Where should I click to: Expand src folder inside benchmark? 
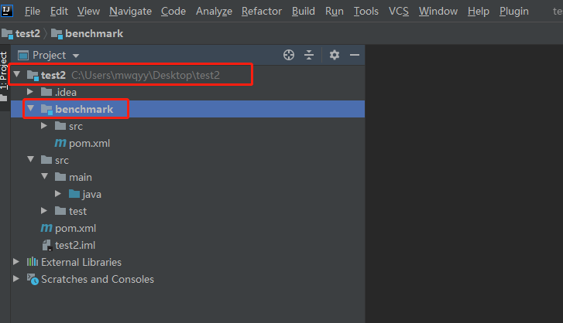(44, 126)
